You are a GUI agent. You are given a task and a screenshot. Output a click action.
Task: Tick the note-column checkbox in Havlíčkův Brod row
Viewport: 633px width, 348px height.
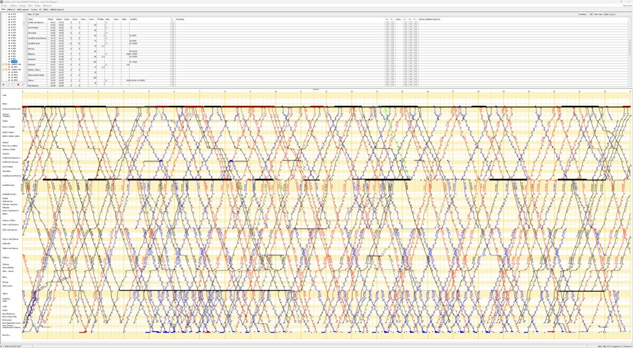173,43
